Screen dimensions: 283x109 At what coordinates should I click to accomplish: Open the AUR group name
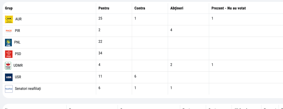coord(19,19)
